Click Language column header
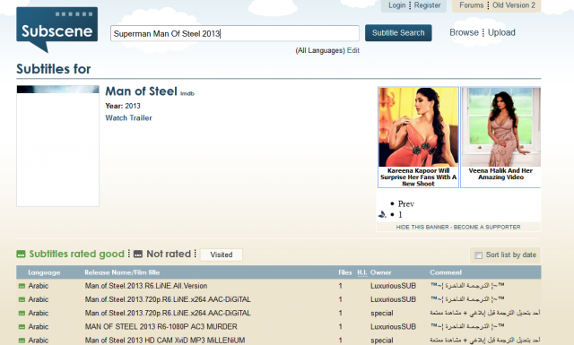 click(x=44, y=272)
